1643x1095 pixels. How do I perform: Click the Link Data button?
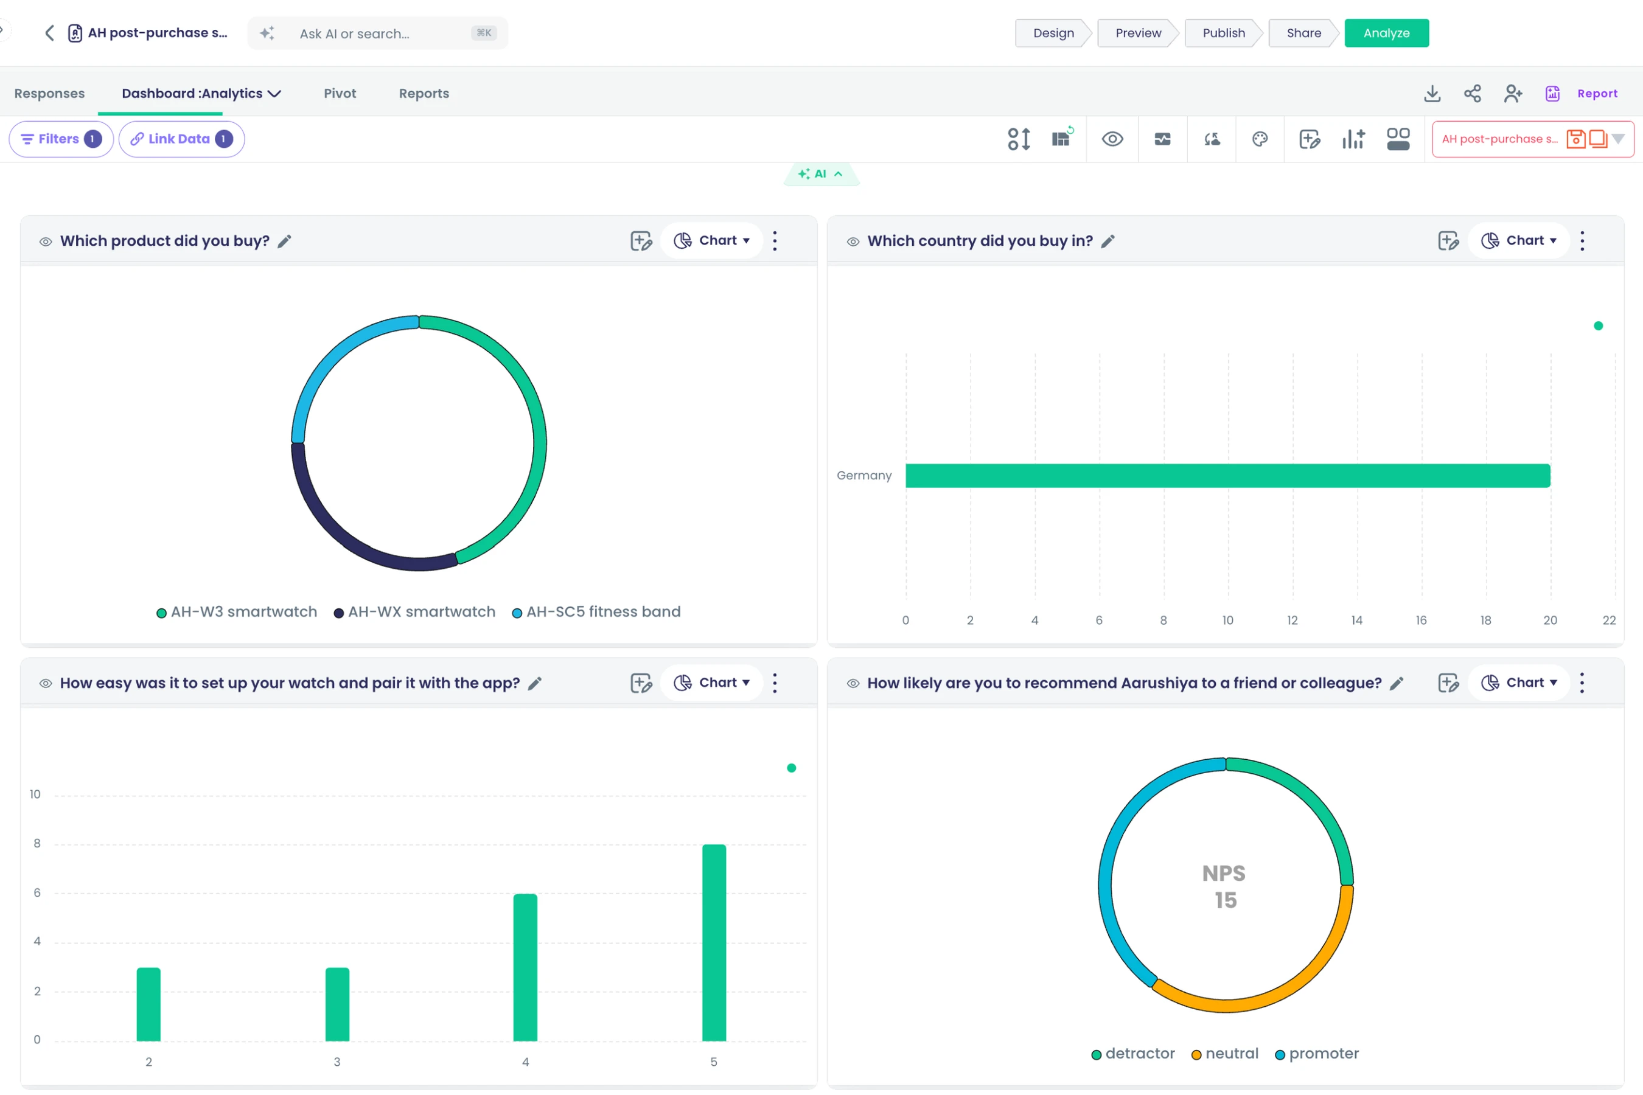[181, 139]
